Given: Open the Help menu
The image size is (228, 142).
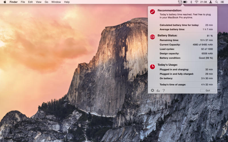Looking at the screenshot, I should pyautogui.click(x=67, y=2).
